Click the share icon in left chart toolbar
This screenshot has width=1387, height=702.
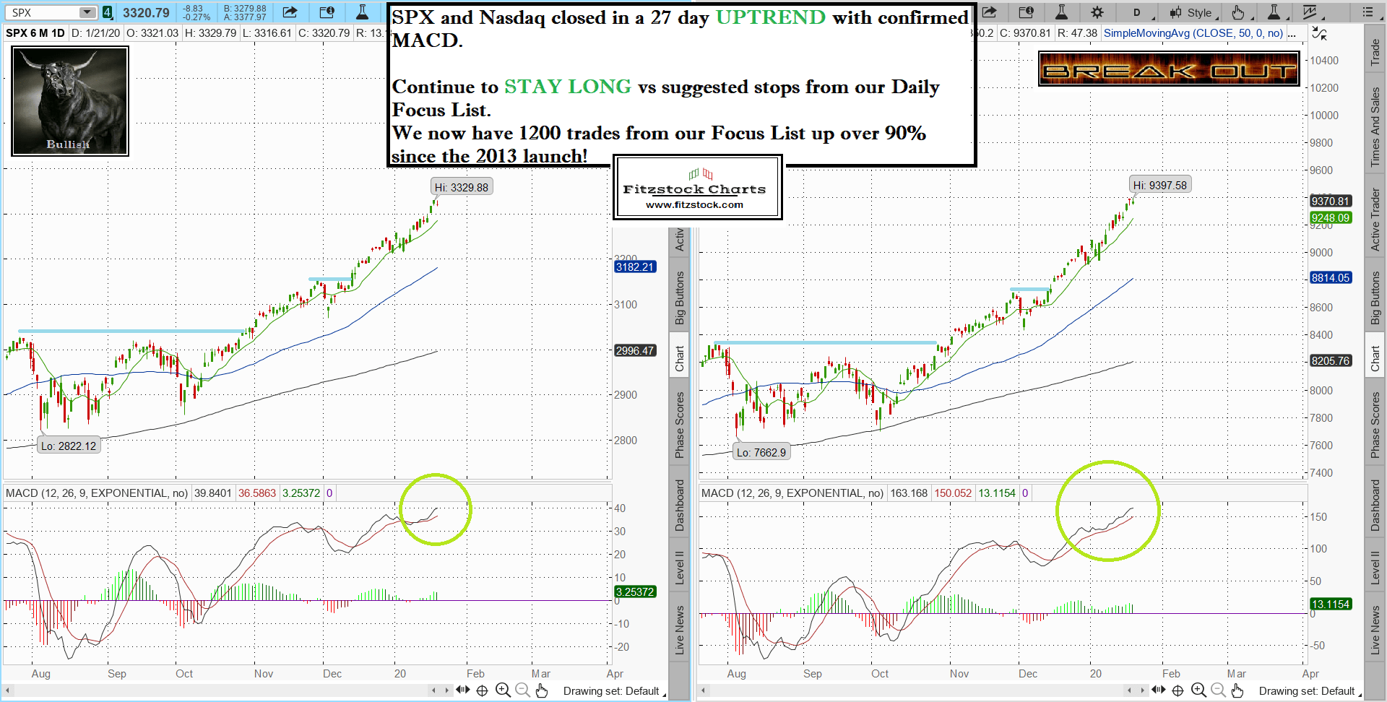click(x=290, y=12)
